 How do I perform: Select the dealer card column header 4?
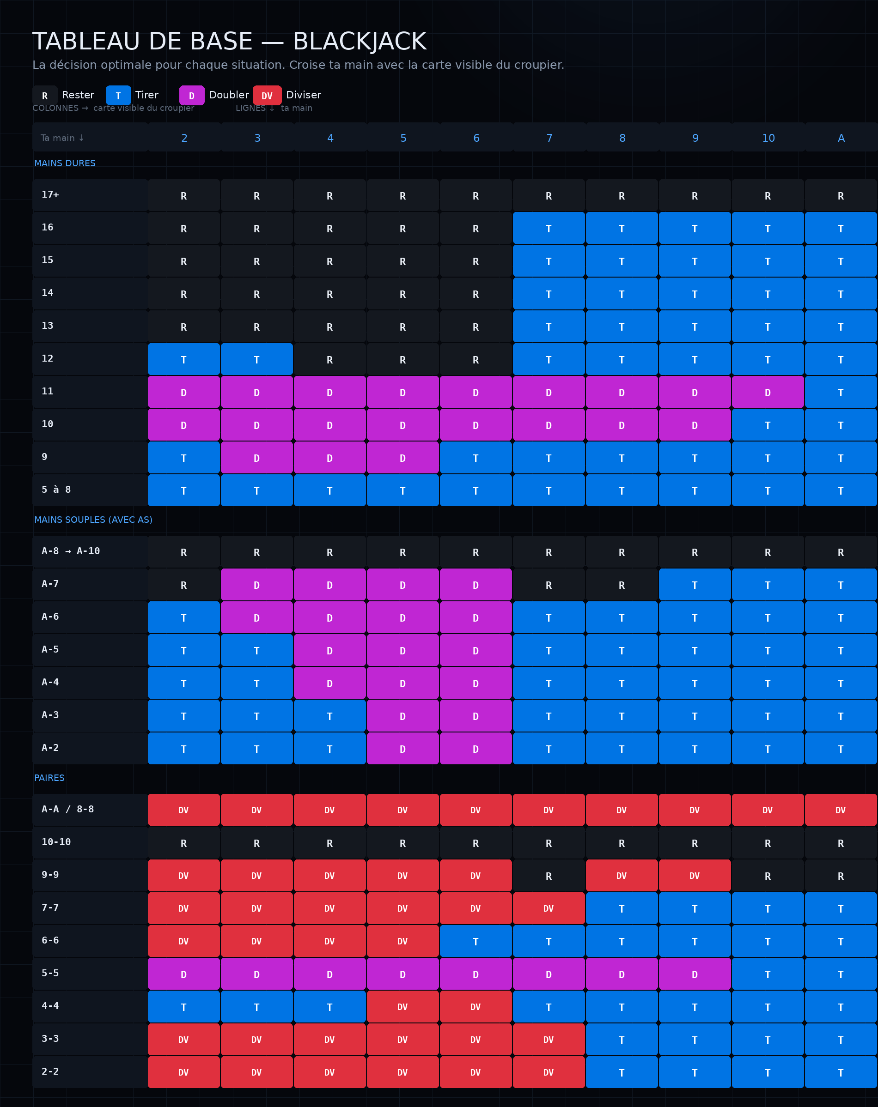click(330, 138)
